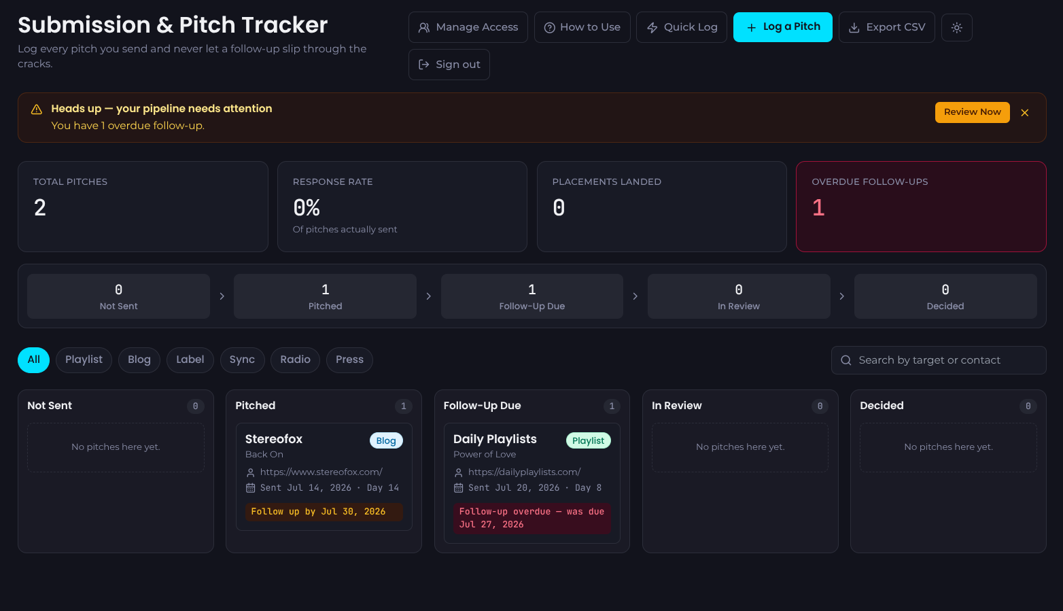The image size is (1063, 611).
Task: Open the Overdue Follow-Ups stat card
Action: [x=921, y=207]
